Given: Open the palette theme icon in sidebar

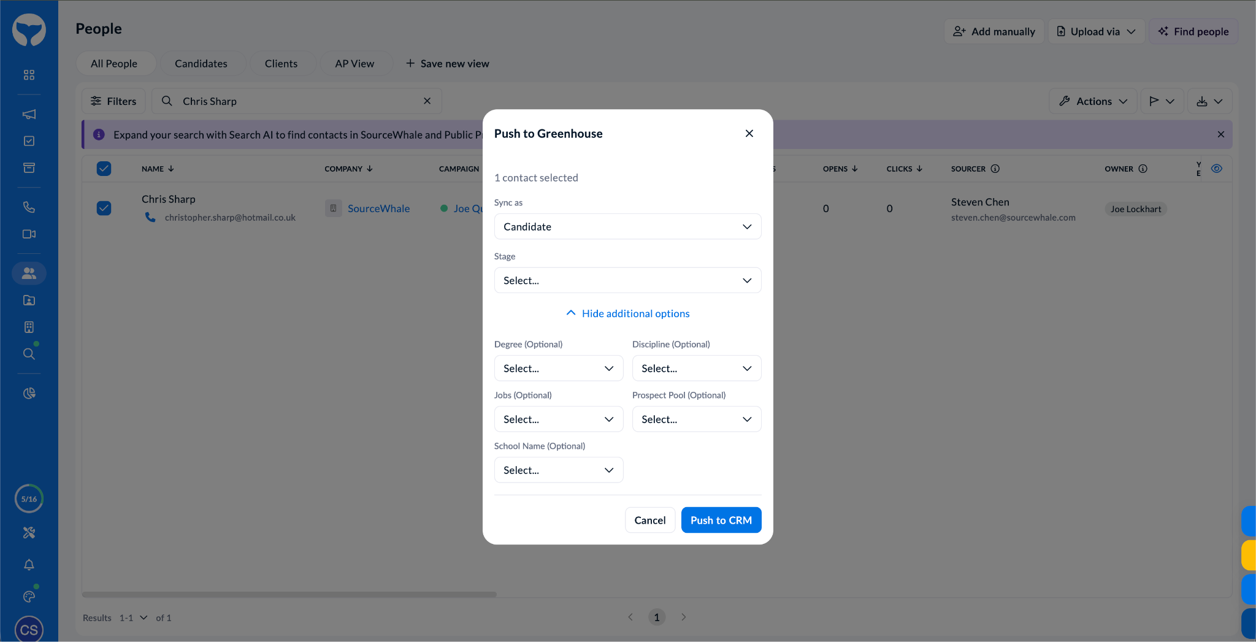Looking at the screenshot, I should click(29, 597).
